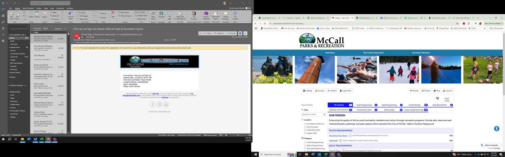Toggle the Try the new Outlook switch
505x157 pixels.
pos(248,8)
